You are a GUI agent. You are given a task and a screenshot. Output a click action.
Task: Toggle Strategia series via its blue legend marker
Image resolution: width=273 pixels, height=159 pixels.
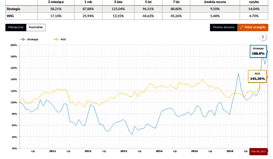coord(23,39)
